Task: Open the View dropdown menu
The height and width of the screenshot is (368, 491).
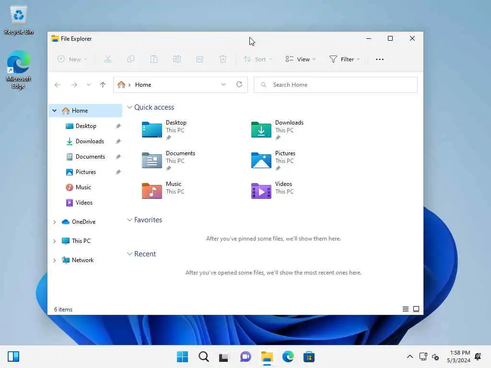Action: click(301, 59)
